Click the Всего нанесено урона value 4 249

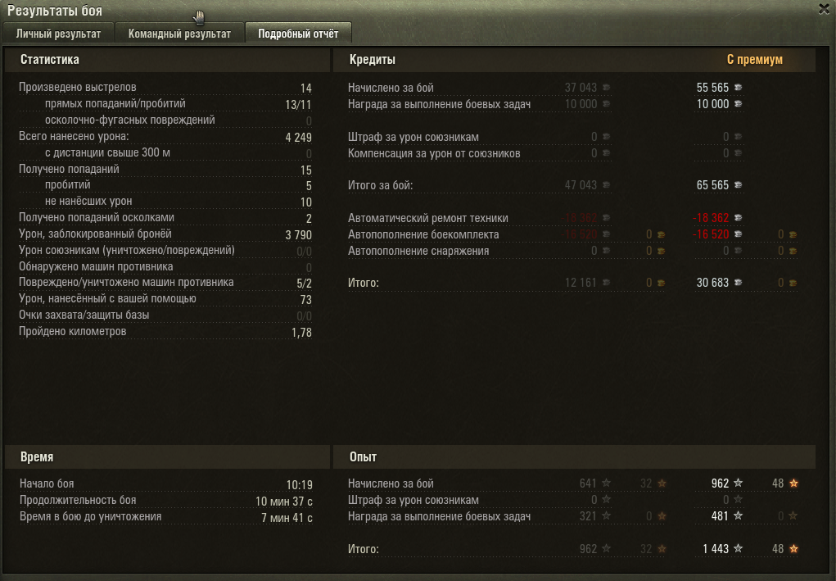click(299, 138)
